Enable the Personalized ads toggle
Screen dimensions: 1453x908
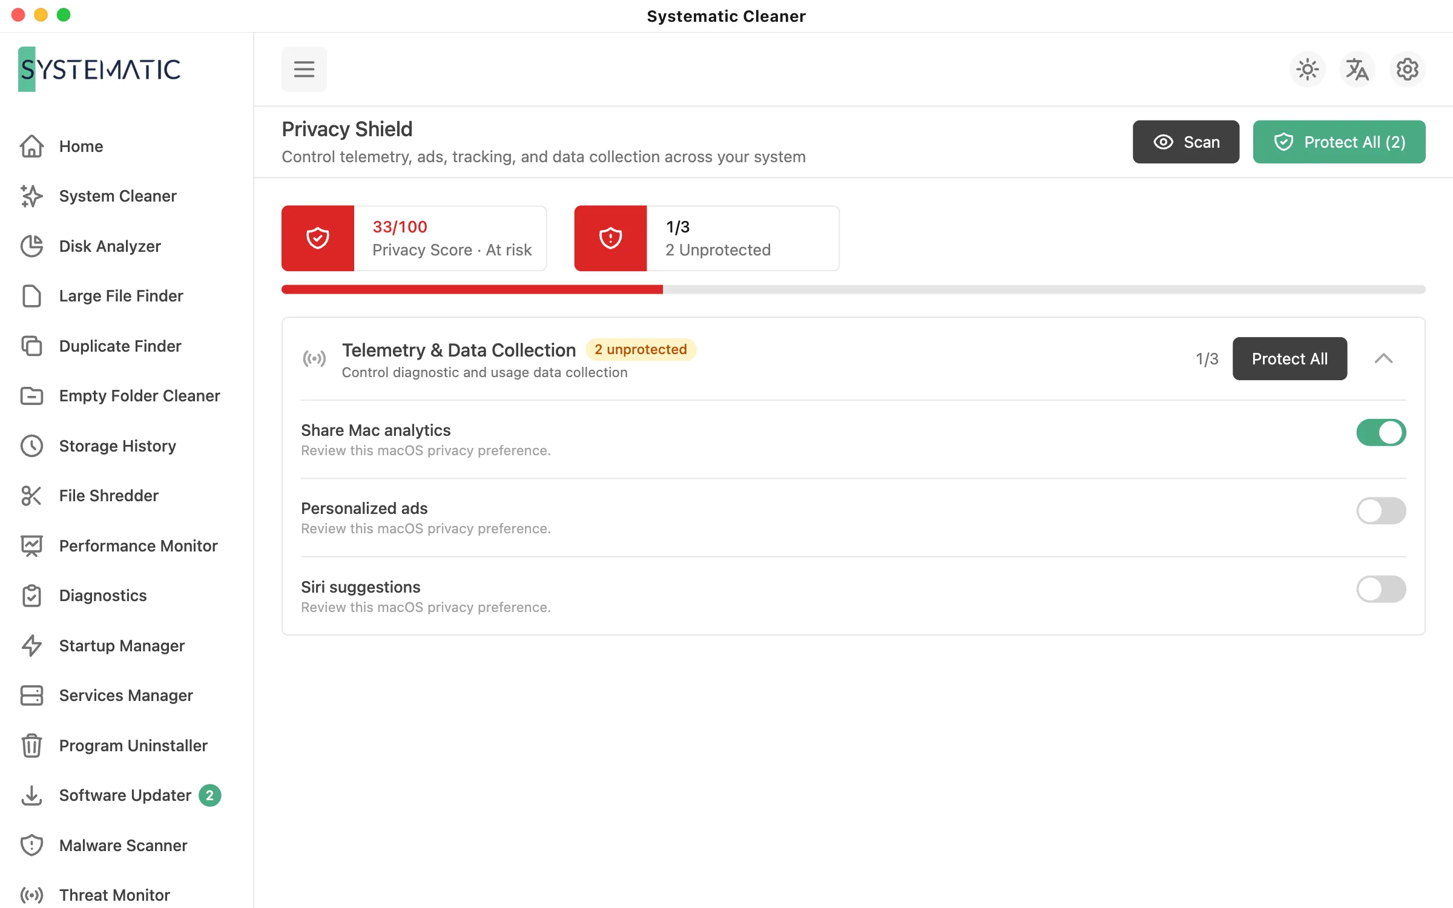(x=1381, y=511)
